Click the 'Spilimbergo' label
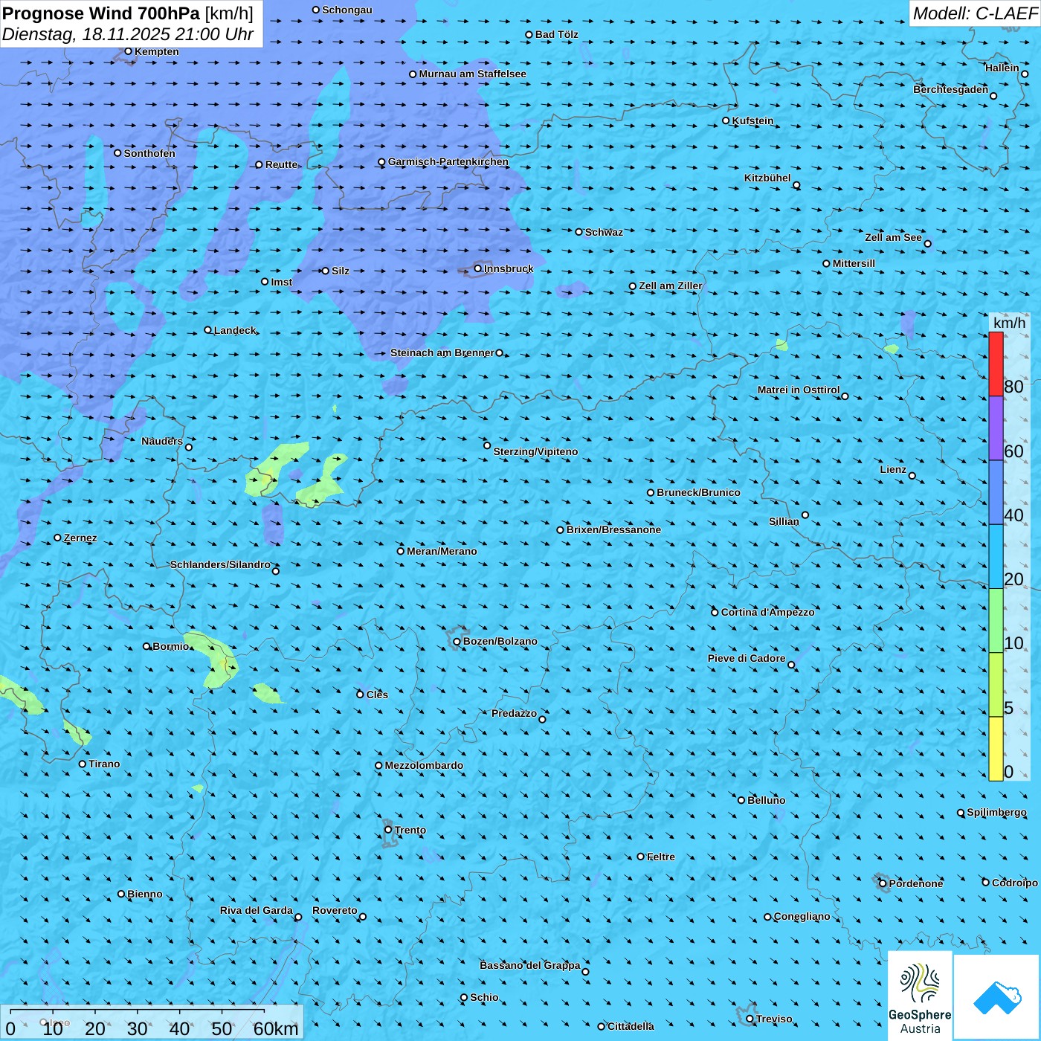 (x=996, y=812)
